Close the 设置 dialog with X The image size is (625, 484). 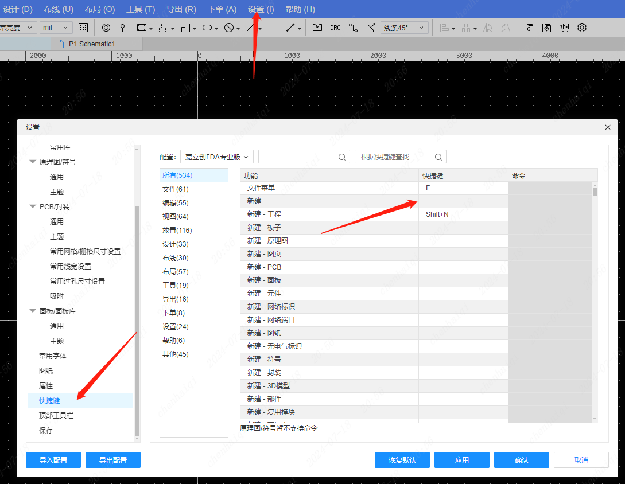(x=608, y=127)
